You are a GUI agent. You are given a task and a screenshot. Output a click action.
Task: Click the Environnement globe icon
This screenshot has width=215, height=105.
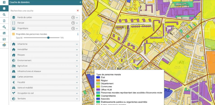(13, 60)
